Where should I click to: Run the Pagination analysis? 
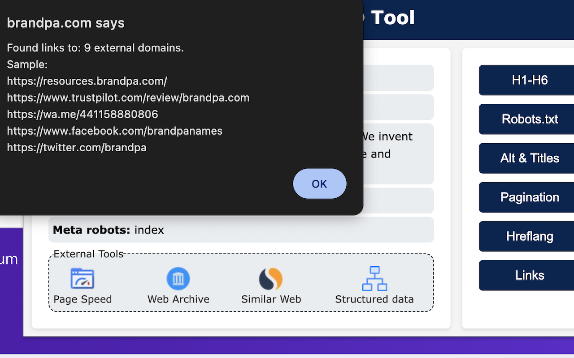(x=530, y=197)
